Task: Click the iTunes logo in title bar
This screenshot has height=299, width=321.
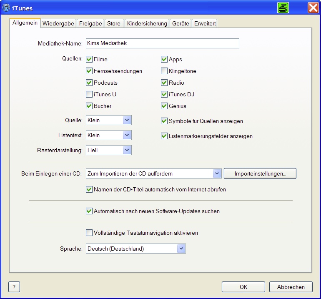Action: pos(7,8)
